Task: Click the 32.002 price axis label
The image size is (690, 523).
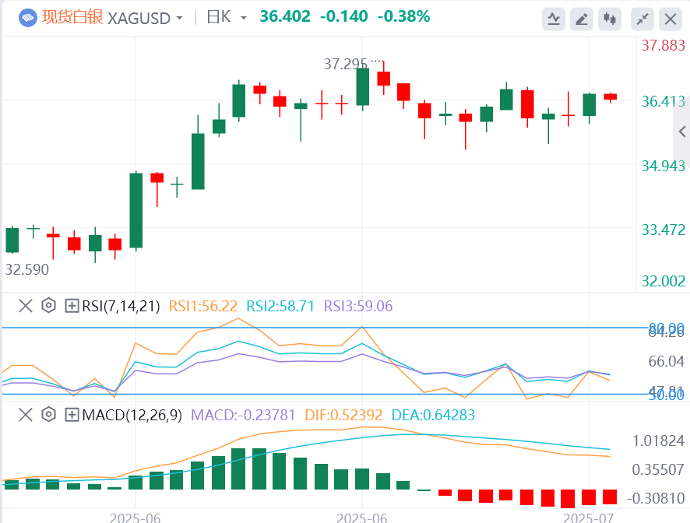Action: click(664, 281)
